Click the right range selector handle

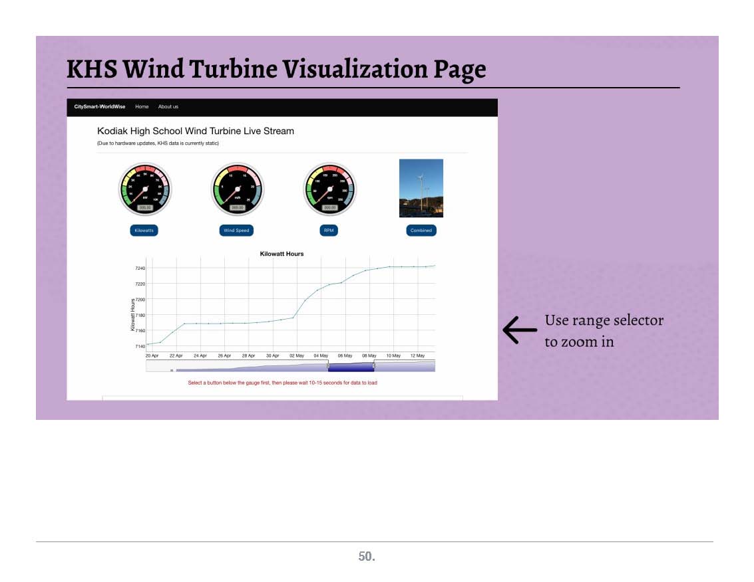coord(374,366)
